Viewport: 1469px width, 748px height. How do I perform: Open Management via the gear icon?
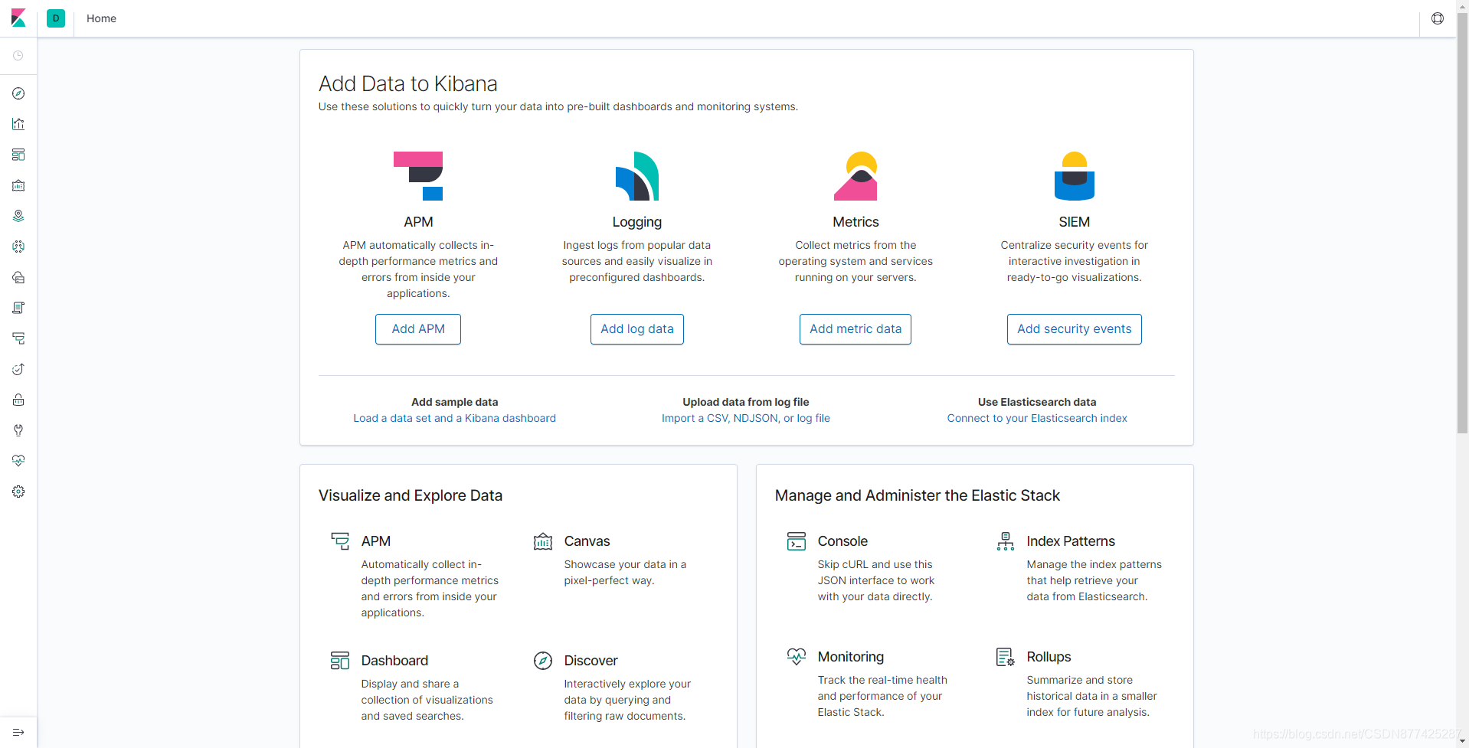coord(18,492)
